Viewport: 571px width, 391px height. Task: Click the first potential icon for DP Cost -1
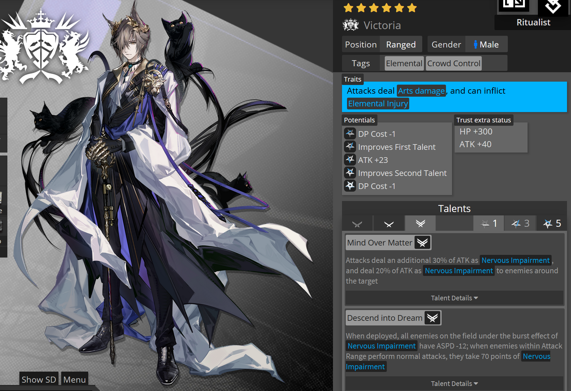(x=350, y=133)
